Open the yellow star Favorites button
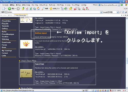This screenshot has height=92, width=128. tap(51, 9)
